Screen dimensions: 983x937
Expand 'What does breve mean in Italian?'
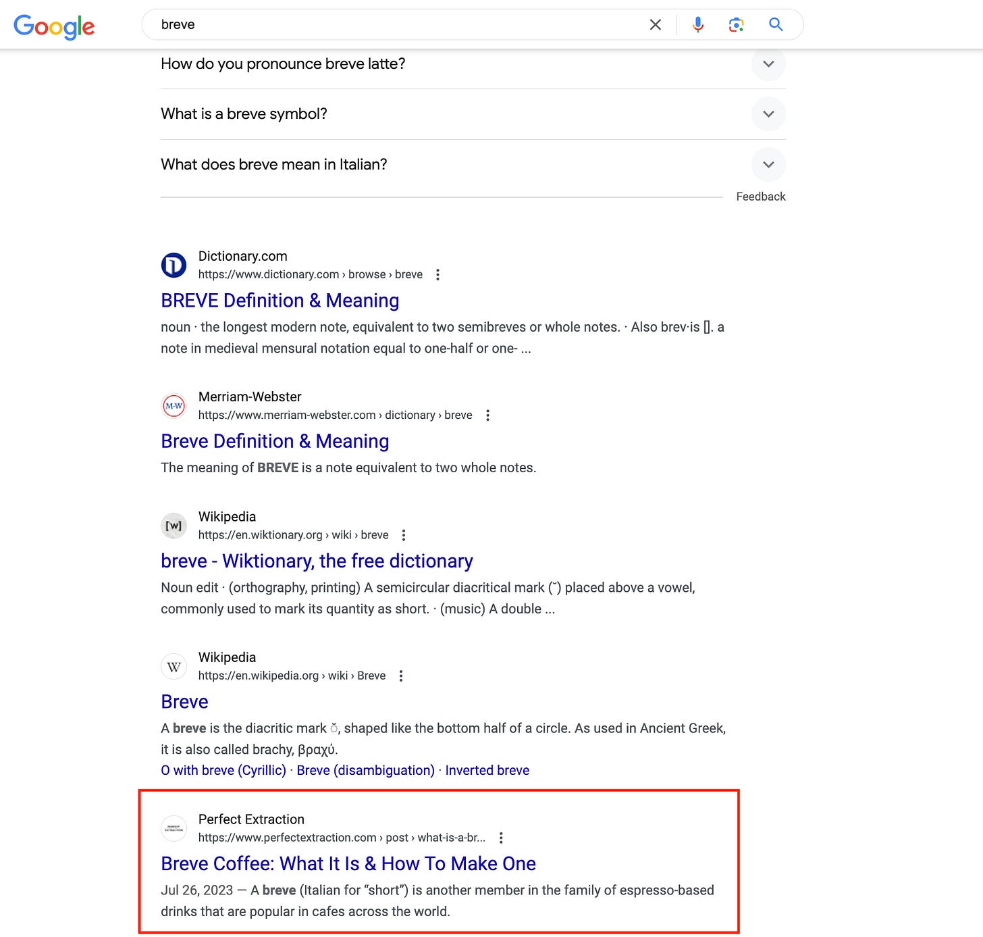click(473, 165)
